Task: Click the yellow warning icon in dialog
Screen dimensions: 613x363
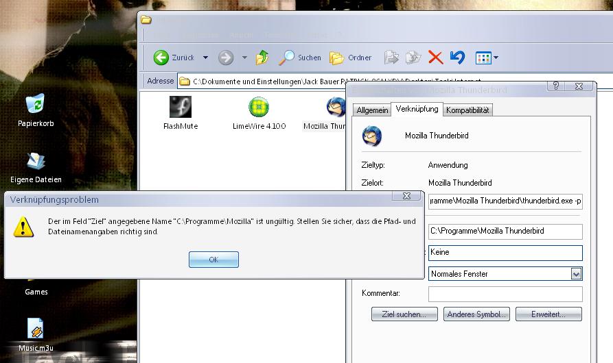Action: 23,227
